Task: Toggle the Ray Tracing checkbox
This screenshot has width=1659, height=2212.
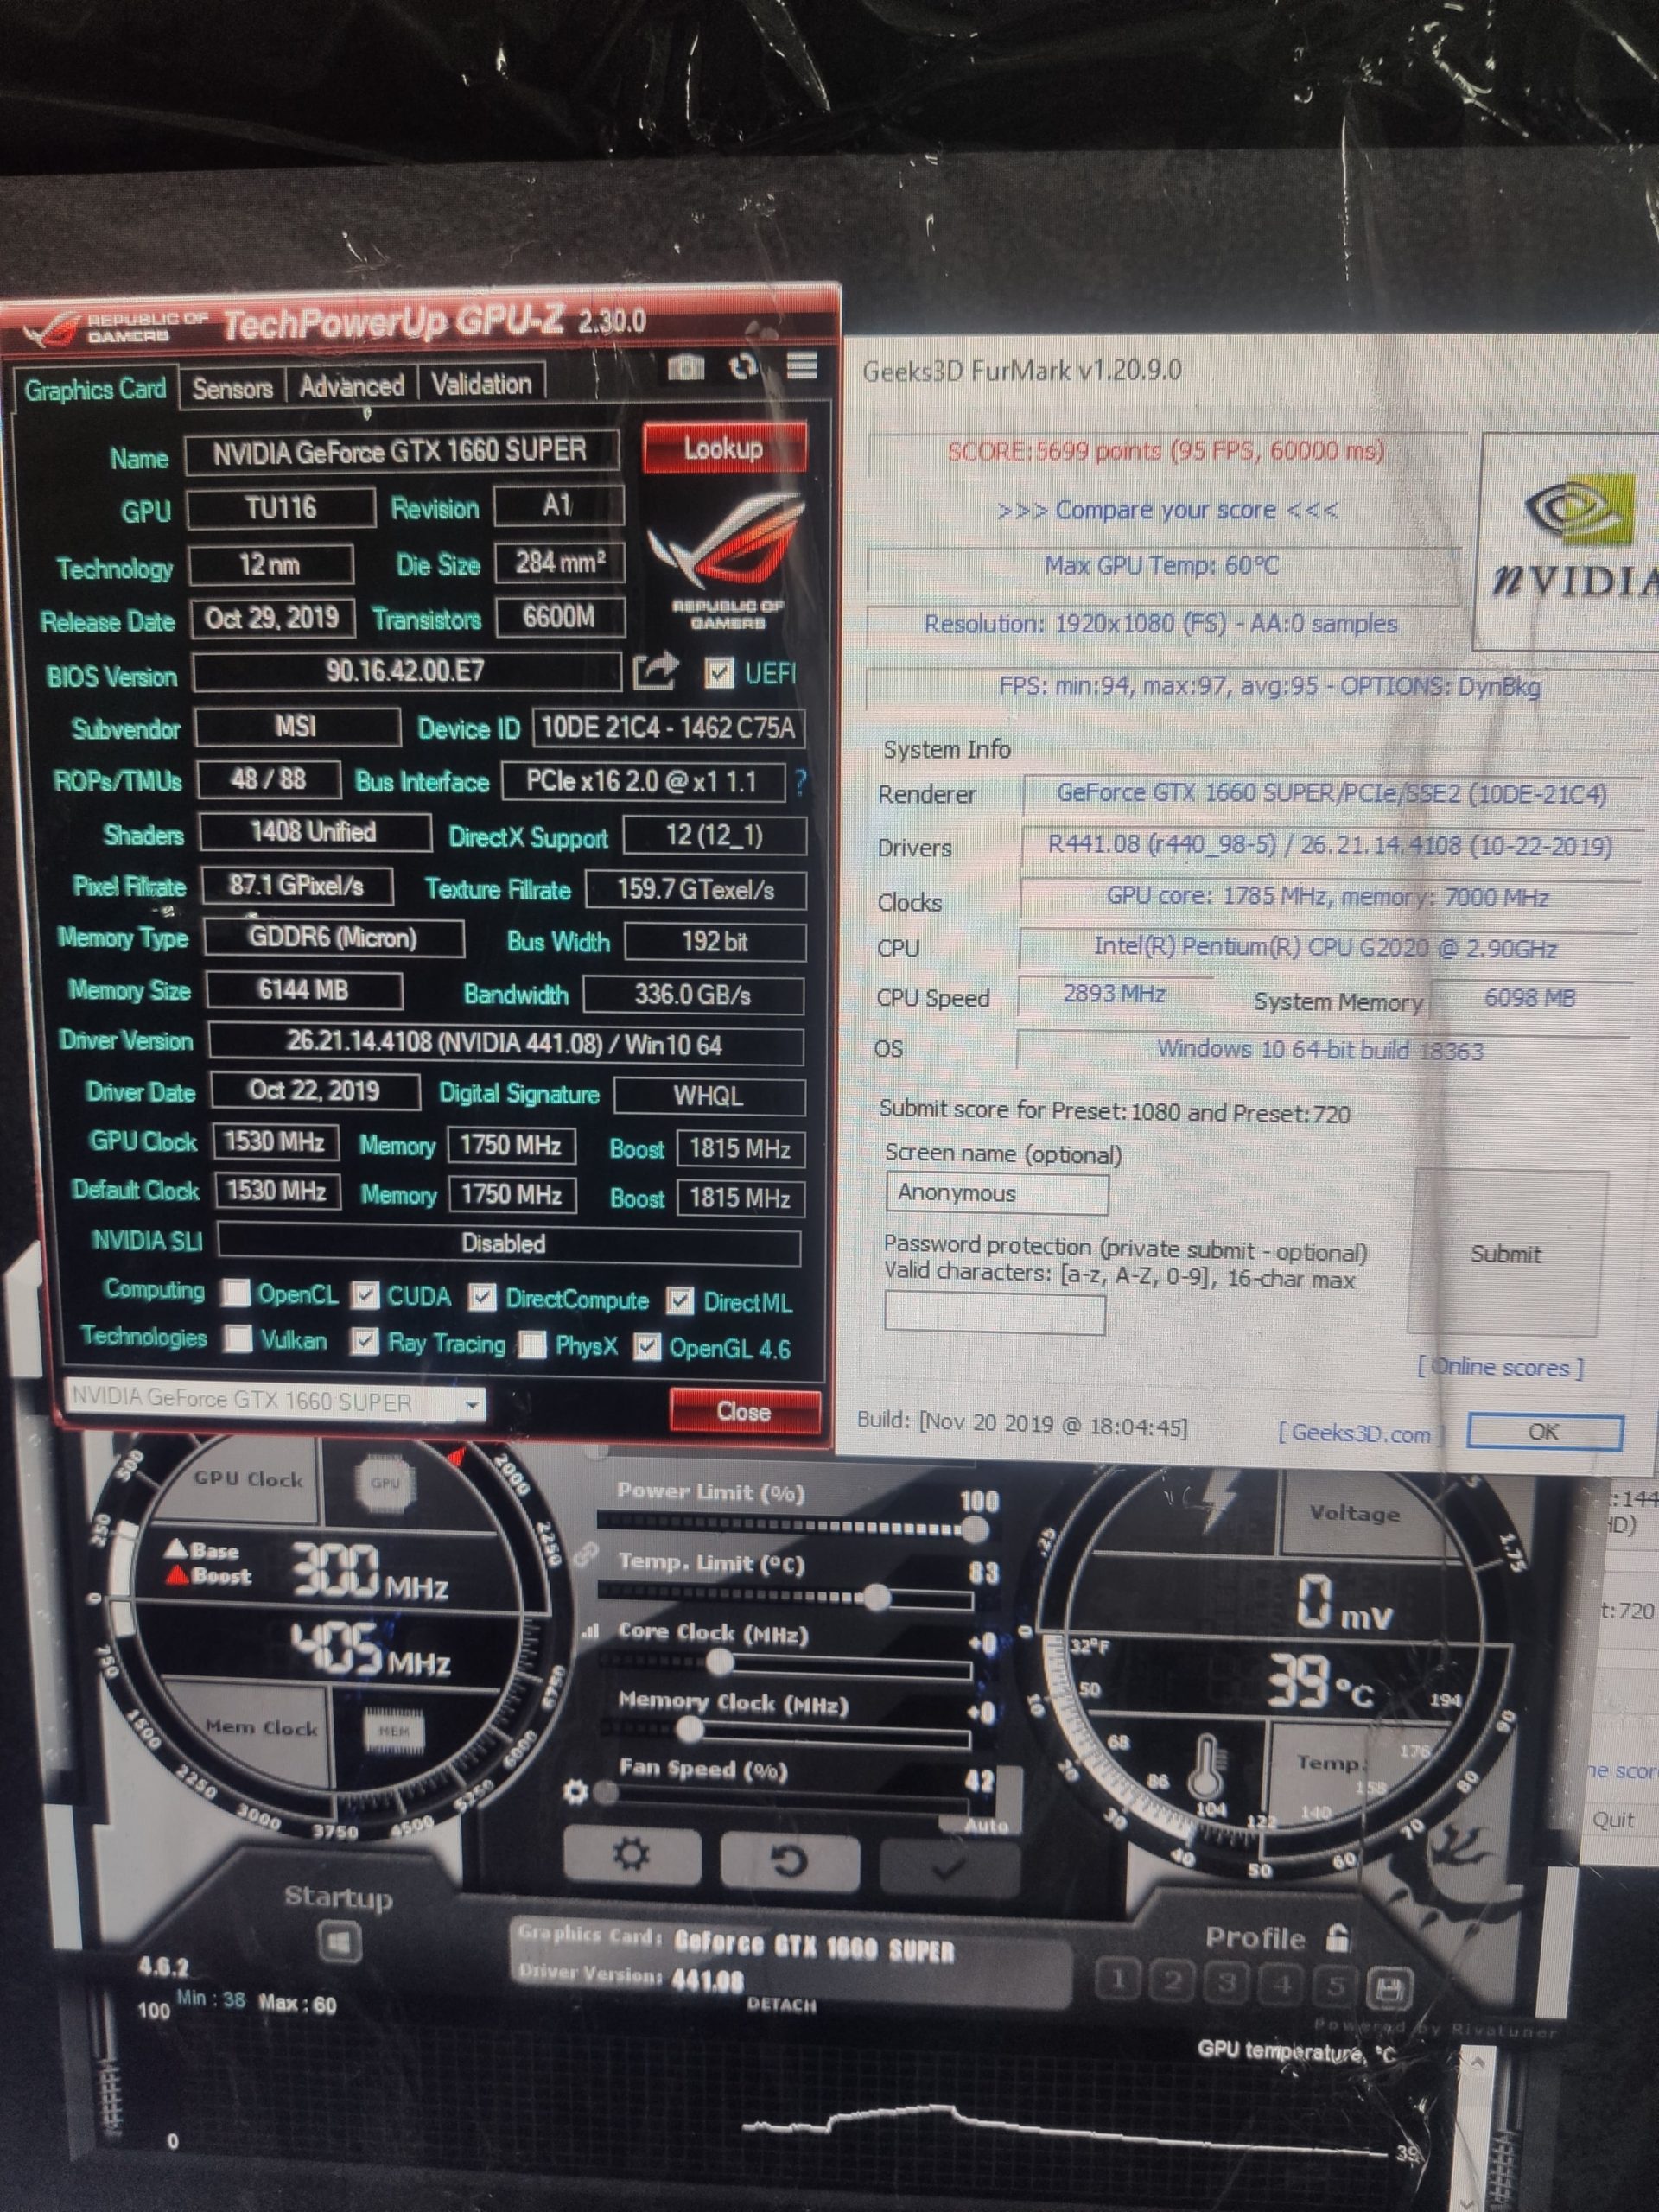Action: pyautogui.click(x=365, y=1341)
